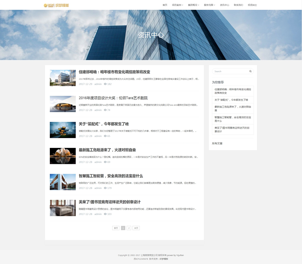Open sidebar recommendation 关于"装配式"，今年都发生了啥
This screenshot has height=264, width=302.
231,100
